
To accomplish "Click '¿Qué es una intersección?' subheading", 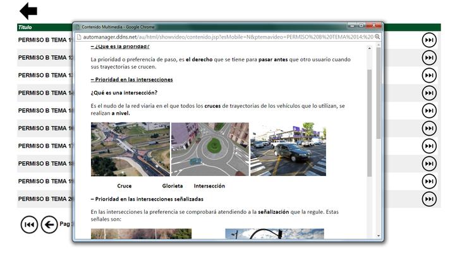I will coord(124,93).
